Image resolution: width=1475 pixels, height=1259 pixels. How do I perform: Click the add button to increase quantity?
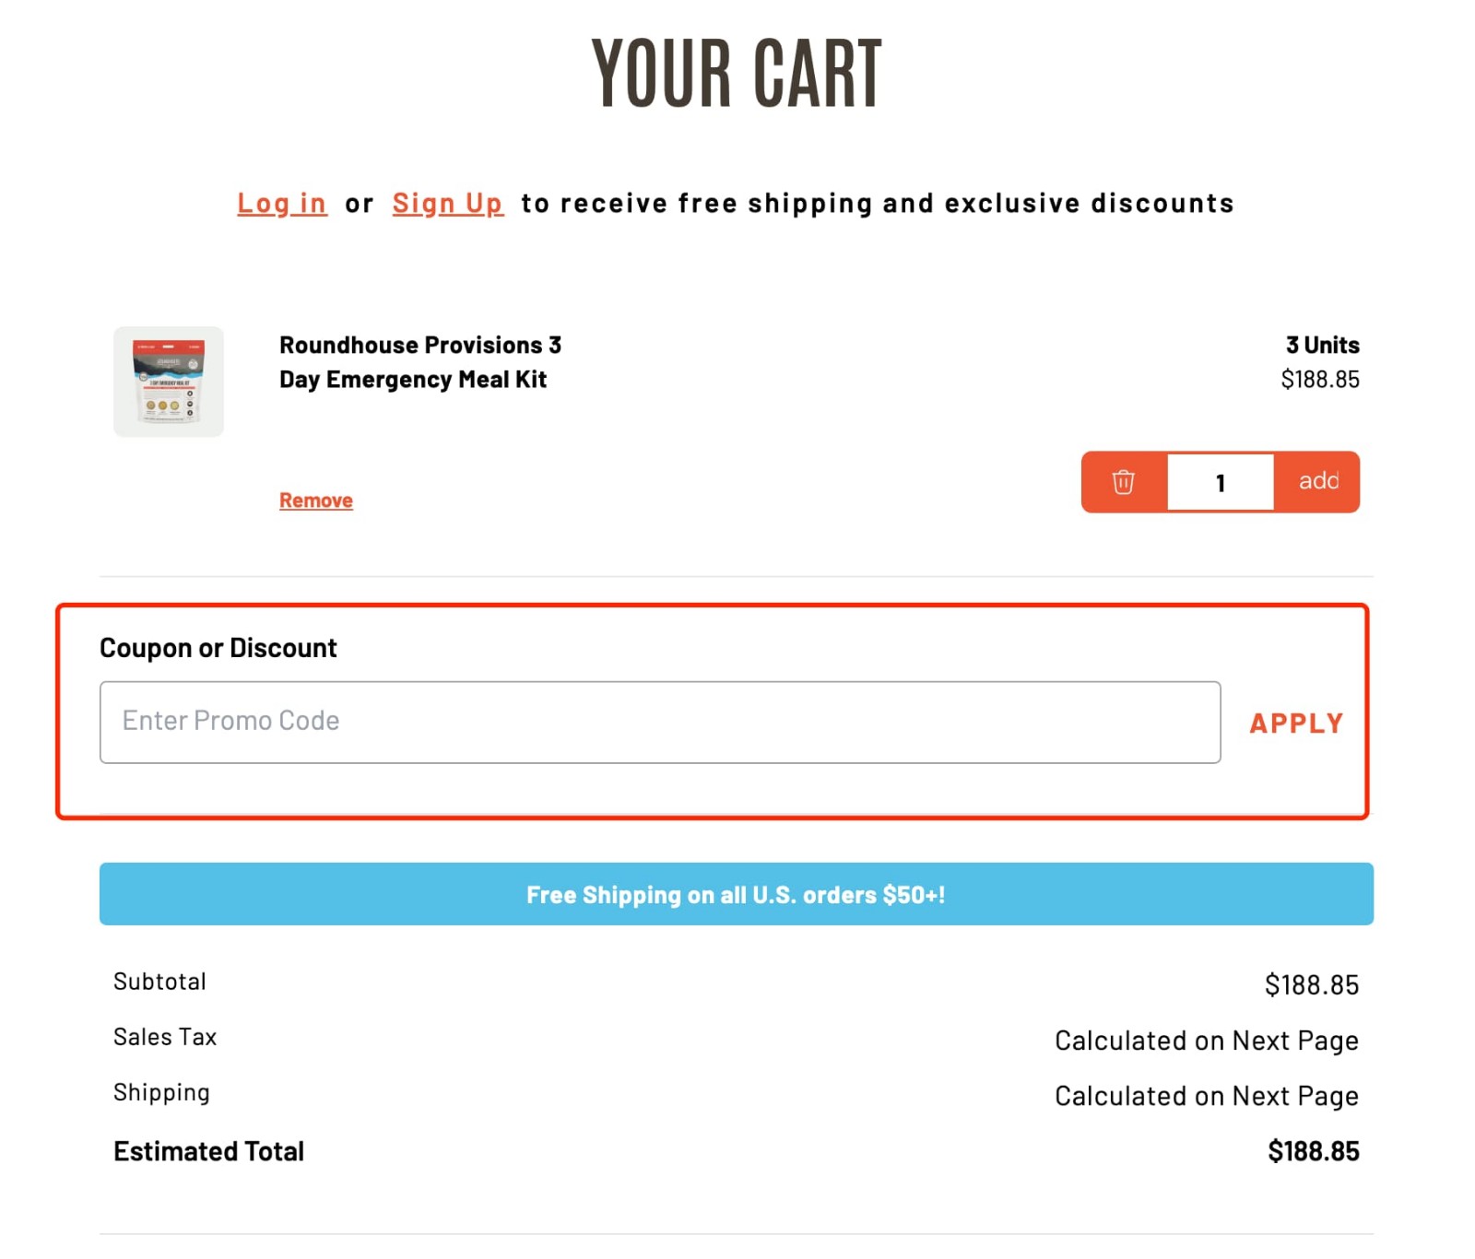1318,481
